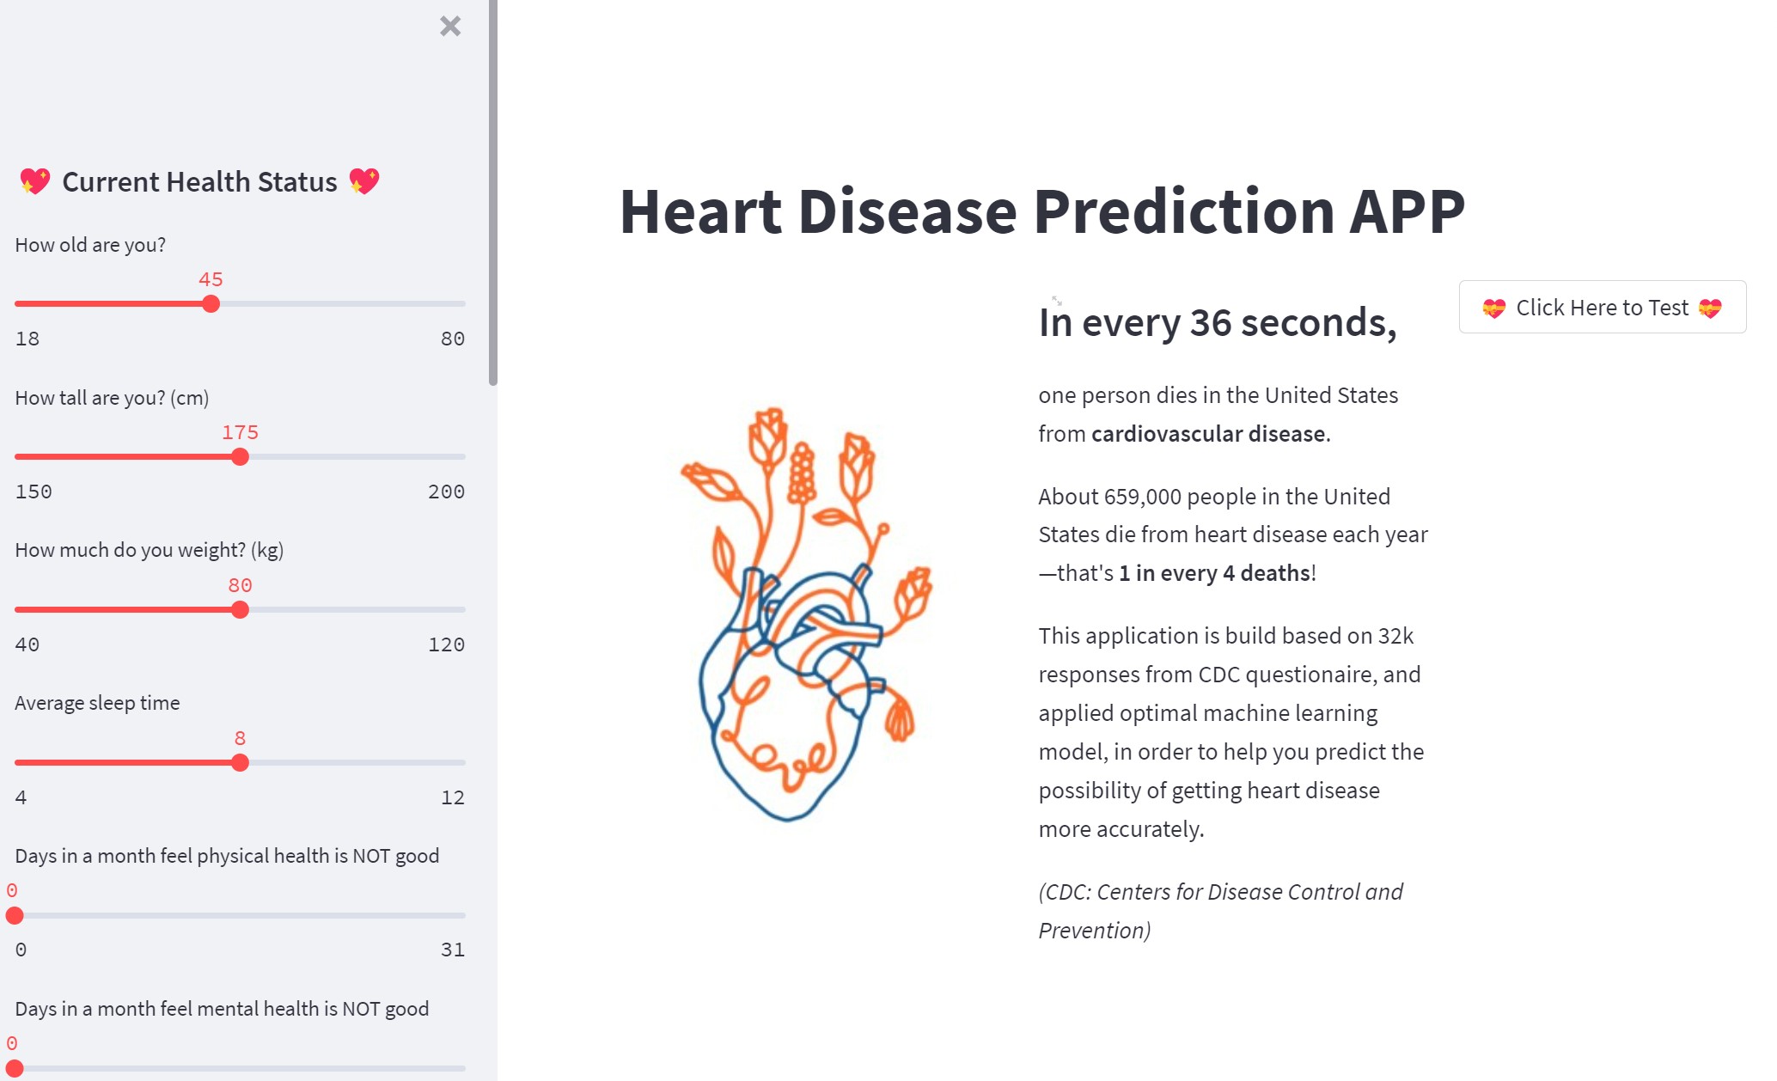Click the height slider handle at 175

tap(241, 456)
